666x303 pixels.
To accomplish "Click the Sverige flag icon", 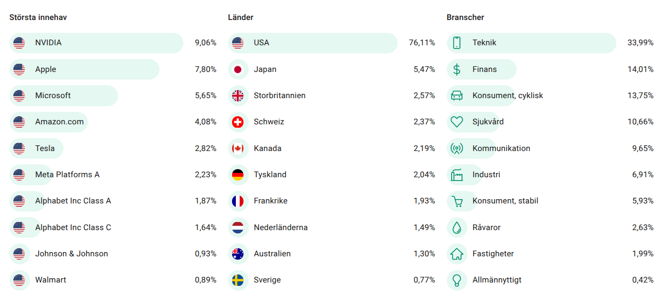I will pos(238,280).
